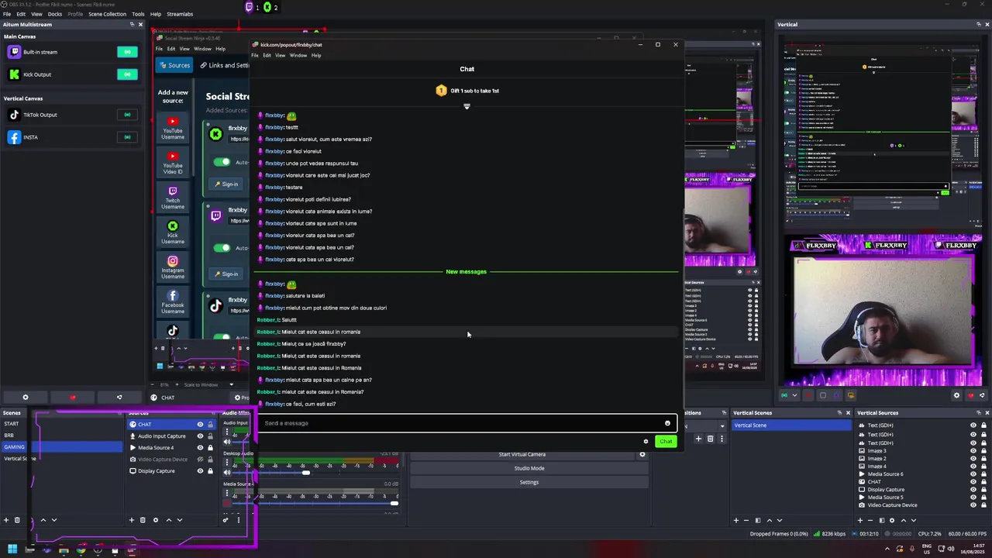Add a transition with the plus button
The image size is (992, 558).
(x=698, y=439)
